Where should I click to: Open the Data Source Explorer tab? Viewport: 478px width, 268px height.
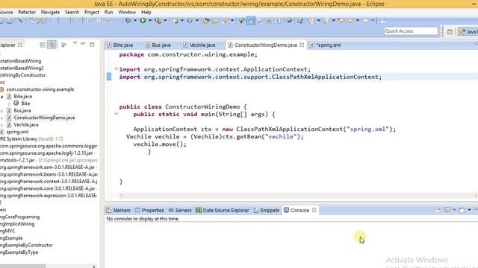point(223,210)
